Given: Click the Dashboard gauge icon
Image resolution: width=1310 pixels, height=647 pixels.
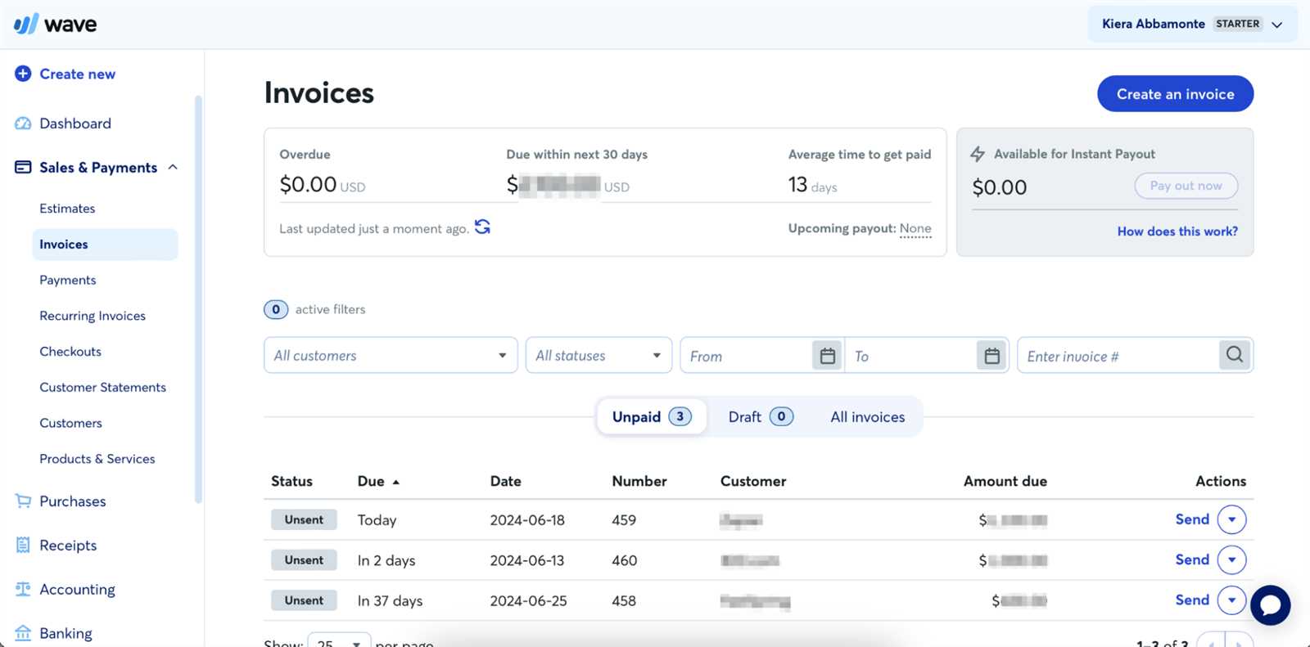Looking at the screenshot, I should [x=23, y=124].
